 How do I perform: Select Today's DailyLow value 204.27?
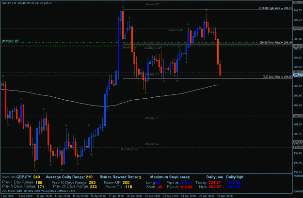[x=215, y=183]
